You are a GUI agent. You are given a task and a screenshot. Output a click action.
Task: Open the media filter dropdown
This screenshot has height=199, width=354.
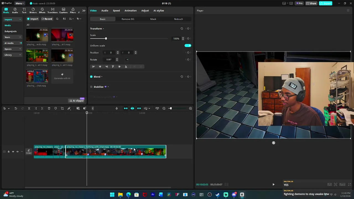click(x=79, y=19)
